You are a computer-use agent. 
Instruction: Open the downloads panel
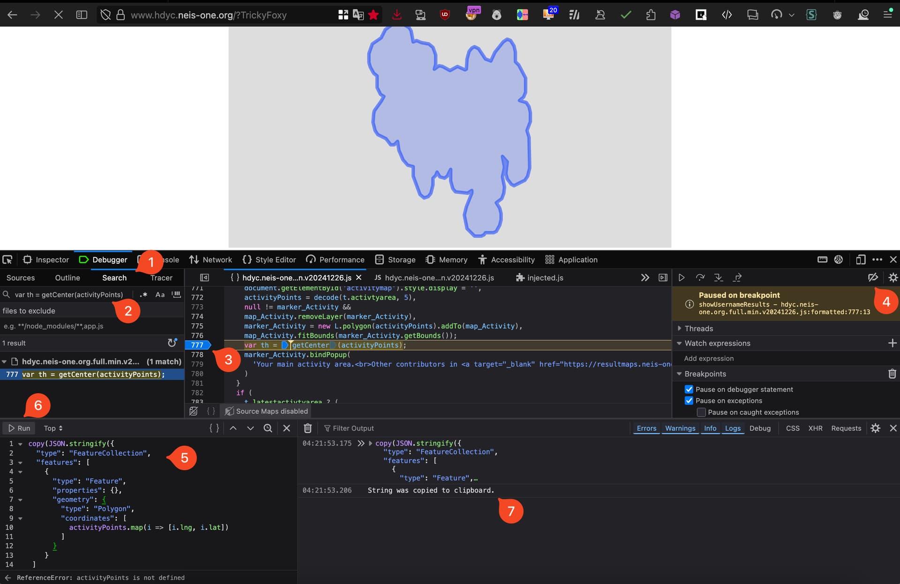397,15
